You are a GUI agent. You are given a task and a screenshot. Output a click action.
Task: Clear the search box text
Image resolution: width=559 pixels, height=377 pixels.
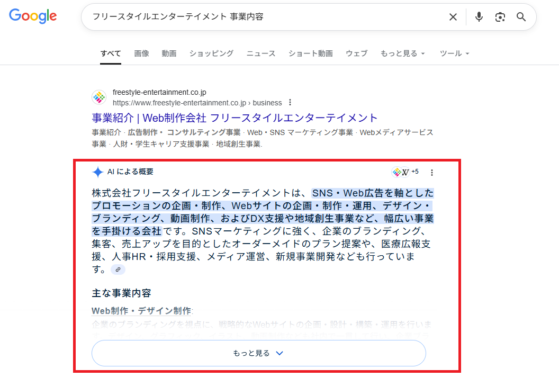[453, 17]
